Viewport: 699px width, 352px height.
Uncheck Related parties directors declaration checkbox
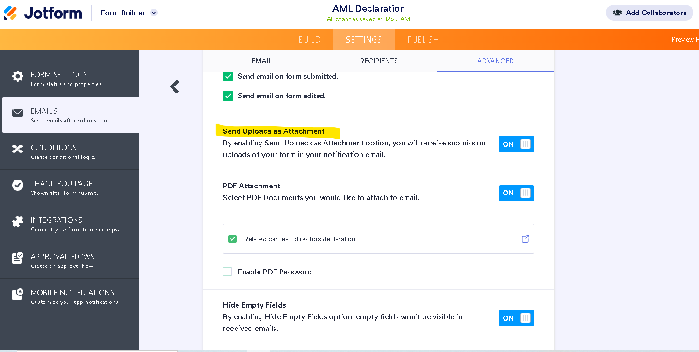[232, 239]
